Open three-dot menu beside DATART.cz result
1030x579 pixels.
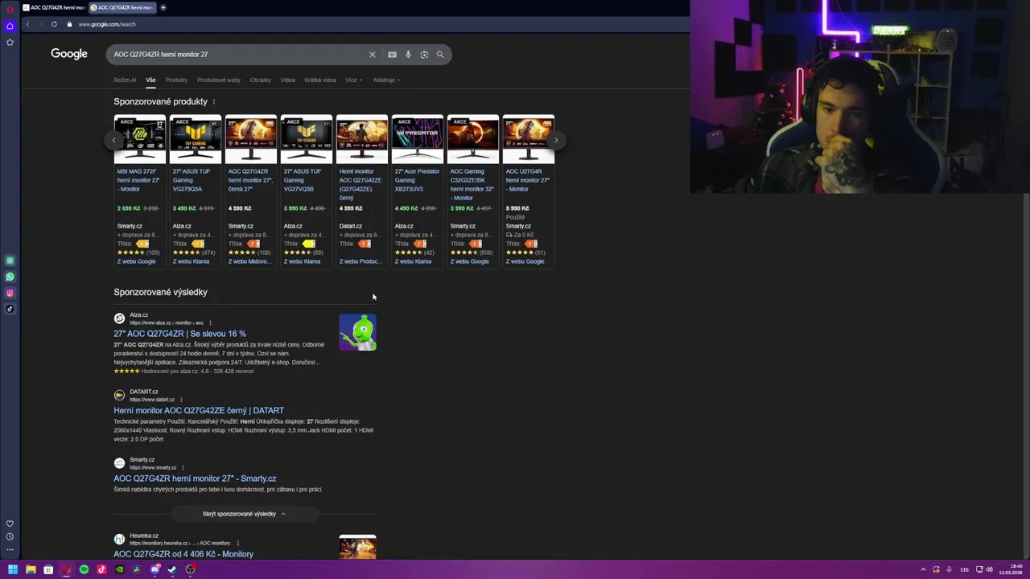[181, 400]
